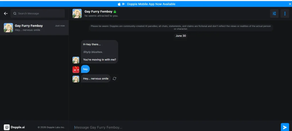Open 'Dopple Mobile App Now Available' link
Screen dimensions: 292x131
tap(151, 4)
